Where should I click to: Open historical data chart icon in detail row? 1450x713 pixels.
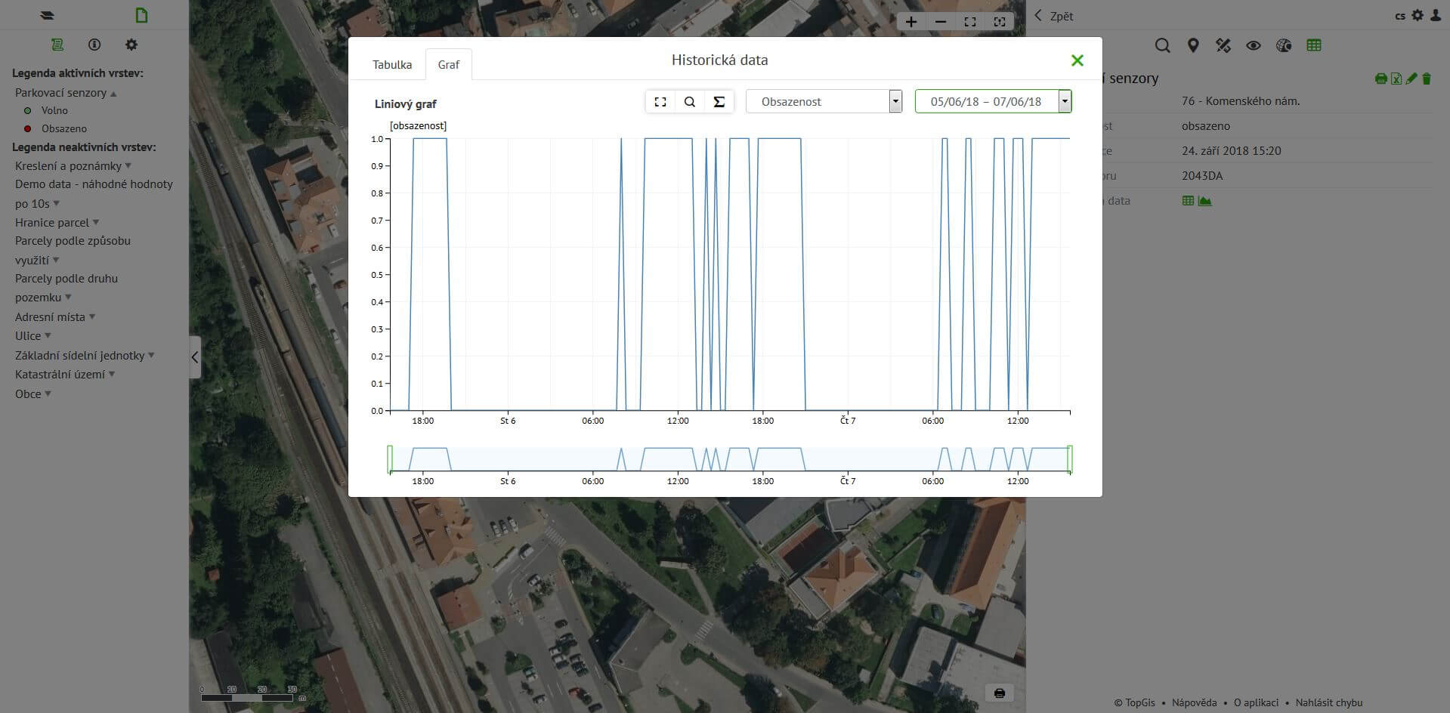click(1205, 201)
